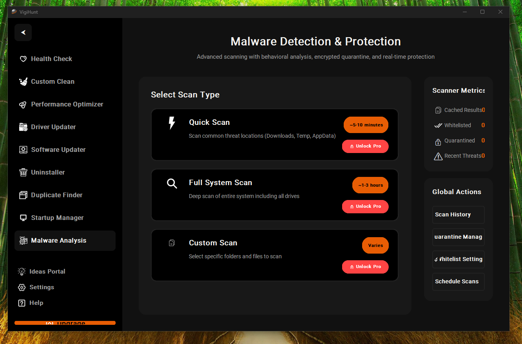Click Unlock Pro on the Quick Scan card
The image size is (522, 344).
[x=365, y=146]
